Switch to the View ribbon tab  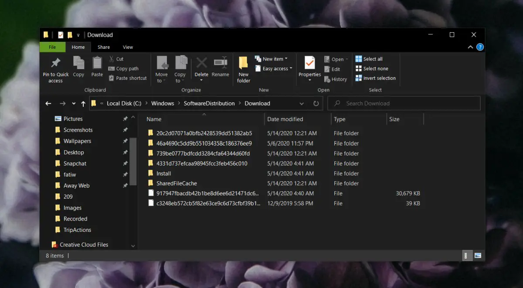pyautogui.click(x=128, y=47)
